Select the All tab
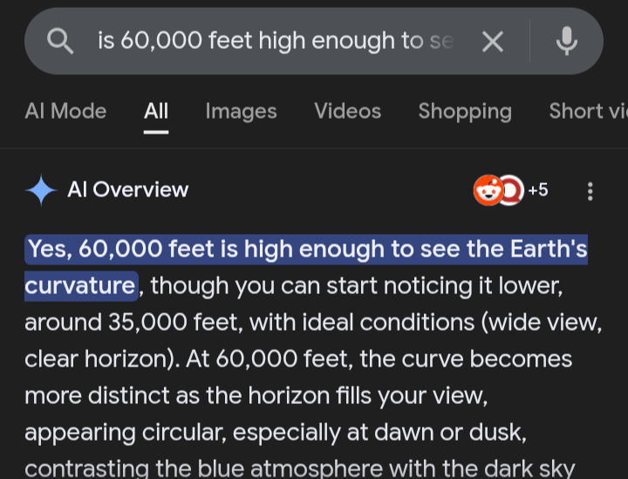Screen dimensions: 628x479 156,111
